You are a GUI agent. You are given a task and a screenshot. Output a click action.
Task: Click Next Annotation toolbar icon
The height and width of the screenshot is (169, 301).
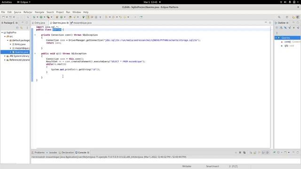[106, 17]
